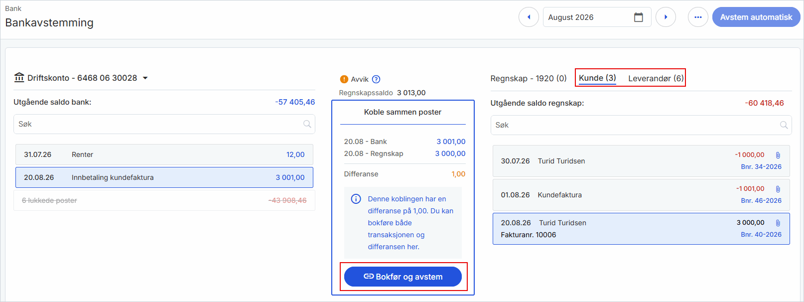Click the -60 418,46 accounting balance
Image resolution: width=804 pixels, height=302 pixels.
pyautogui.click(x=764, y=103)
